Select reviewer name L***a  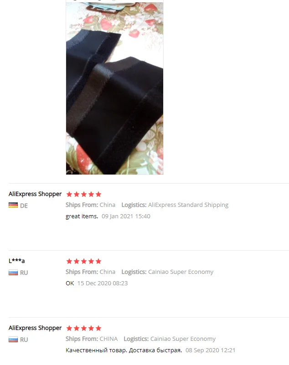pyautogui.click(x=16, y=261)
